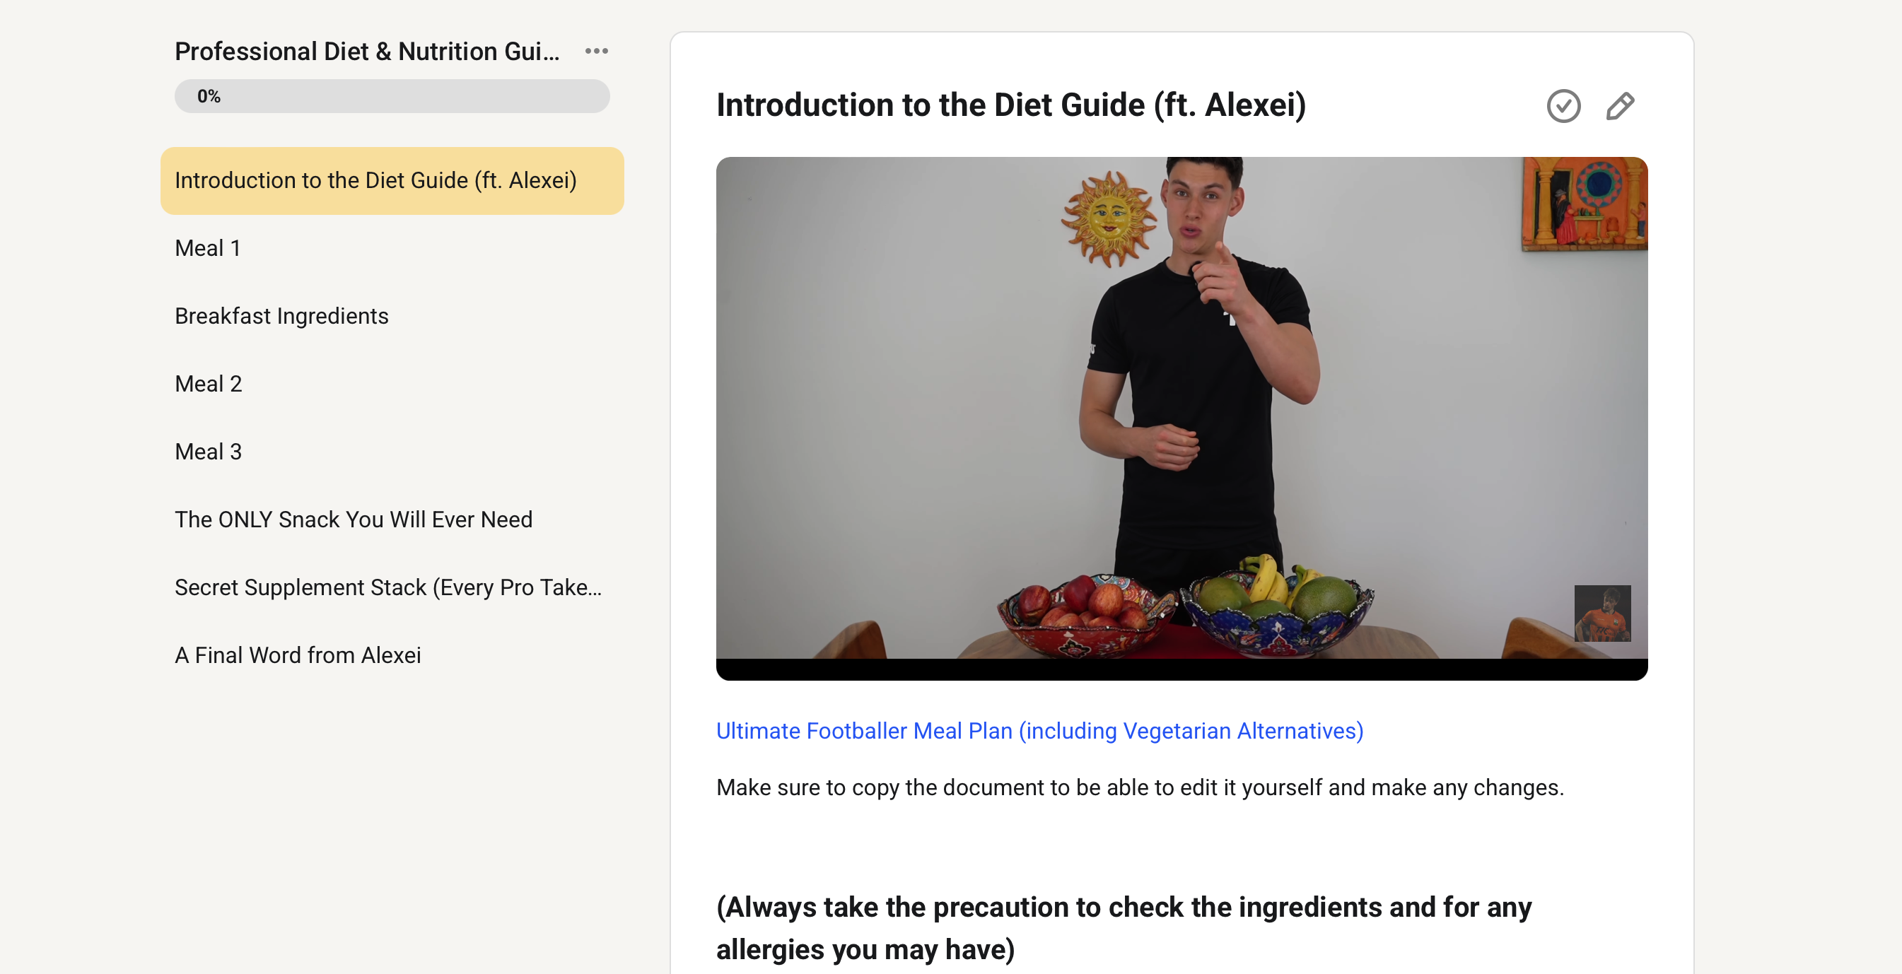Open The ONLY Snack You Will Ever Need
This screenshot has height=974, width=1902.
pos(392,520)
